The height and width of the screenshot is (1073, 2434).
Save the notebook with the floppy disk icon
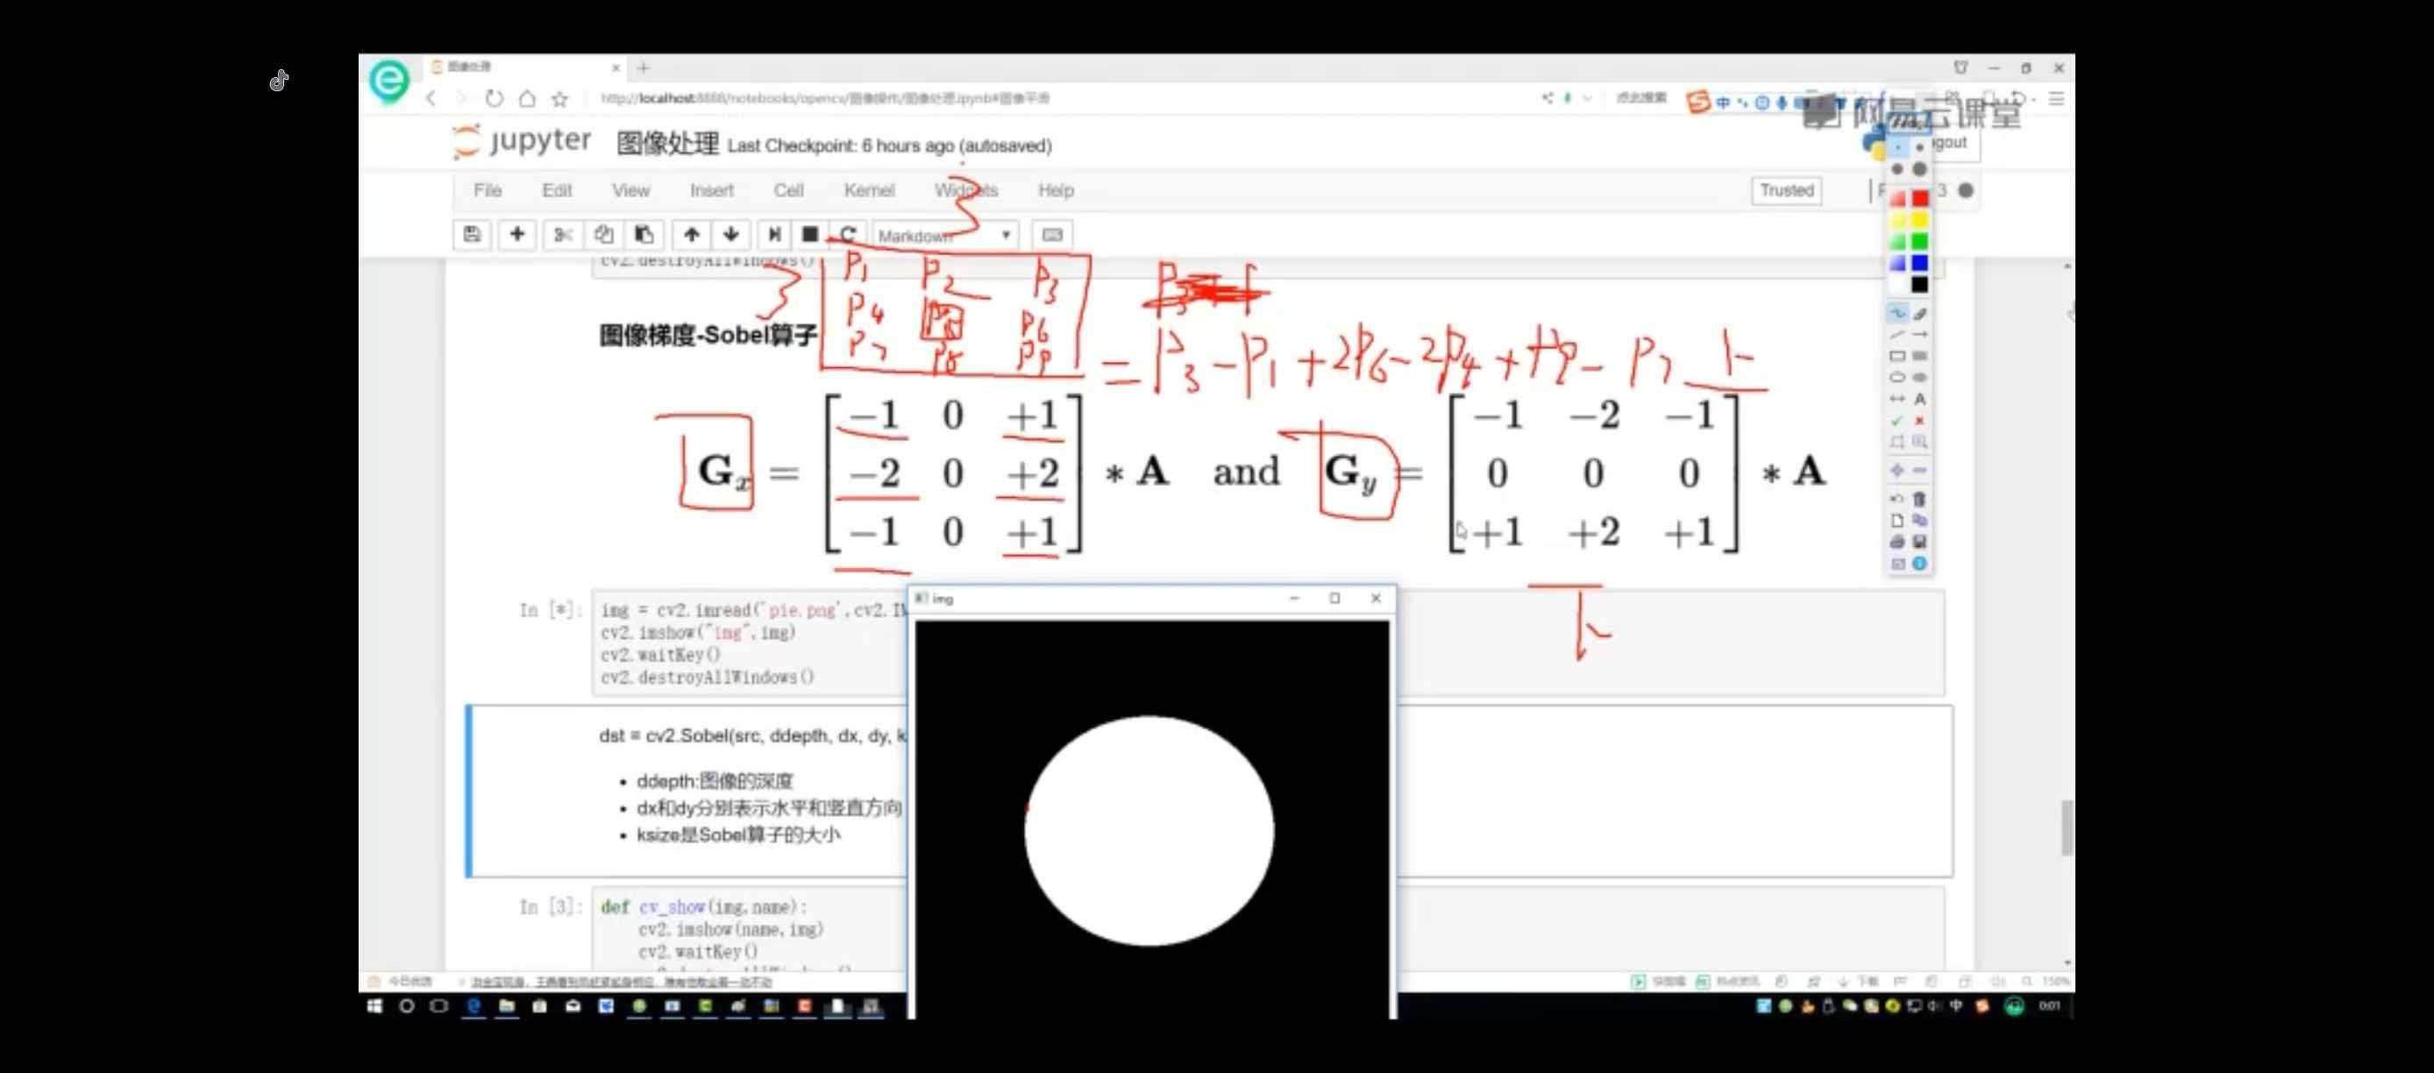(472, 234)
